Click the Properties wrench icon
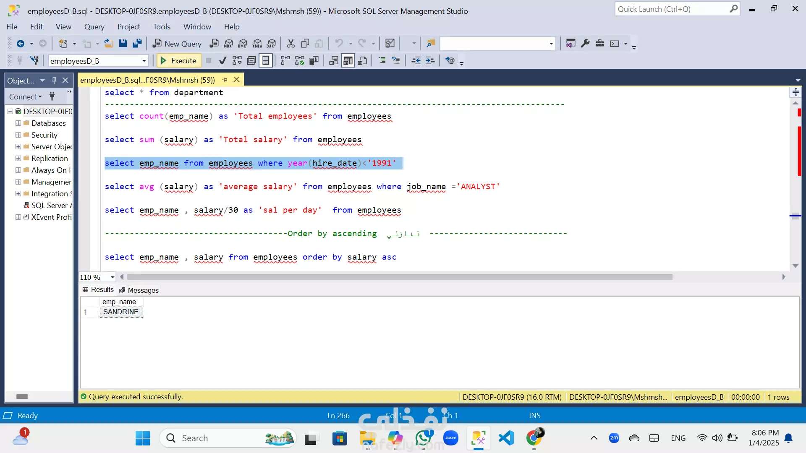 click(x=585, y=44)
